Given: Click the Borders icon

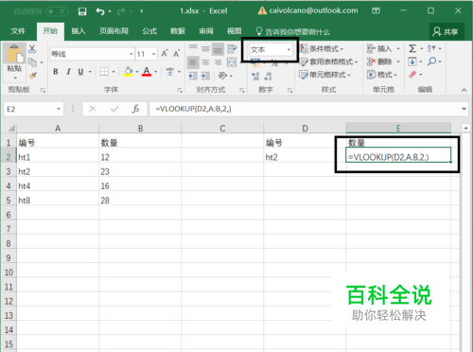Looking at the screenshot, I should click(104, 72).
